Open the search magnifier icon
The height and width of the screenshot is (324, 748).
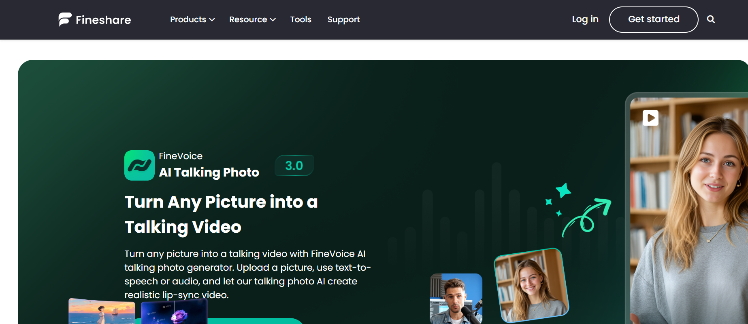click(x=711, y=19)
